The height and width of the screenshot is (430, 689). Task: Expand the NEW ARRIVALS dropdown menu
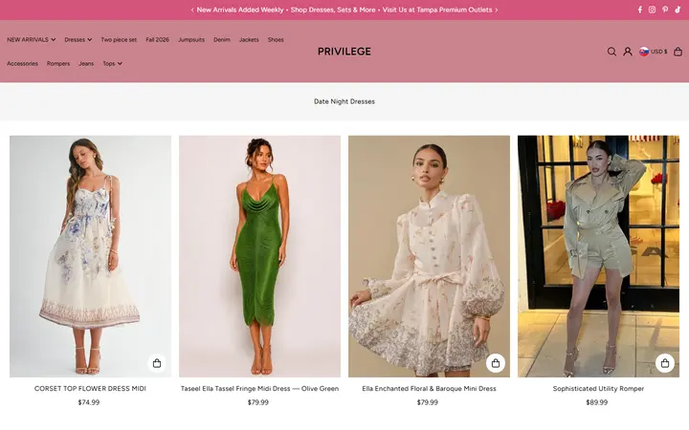point(32,39)
